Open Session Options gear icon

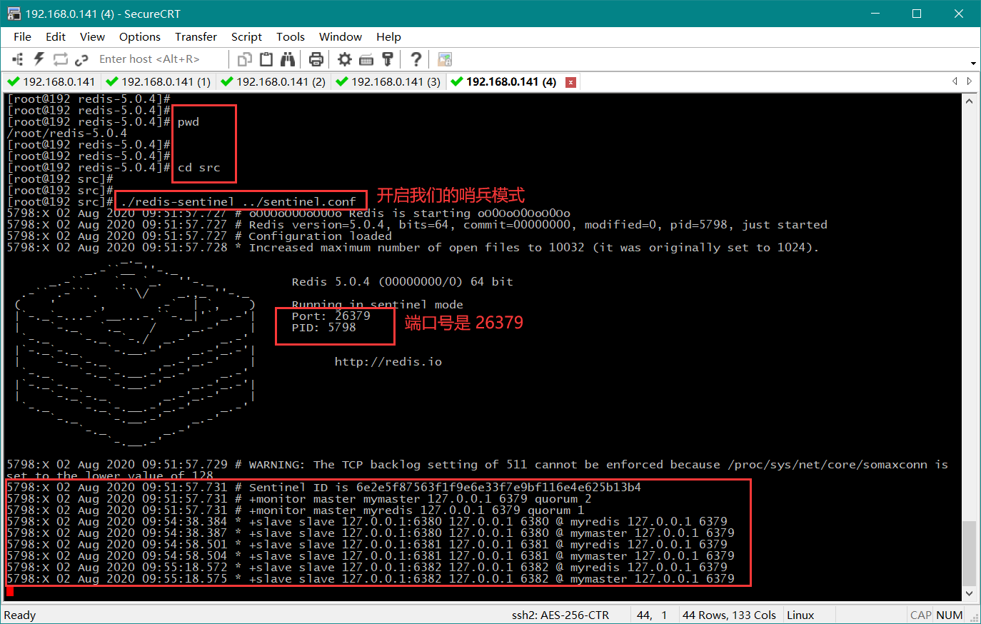pyautogui.click(x=345, y=59)
